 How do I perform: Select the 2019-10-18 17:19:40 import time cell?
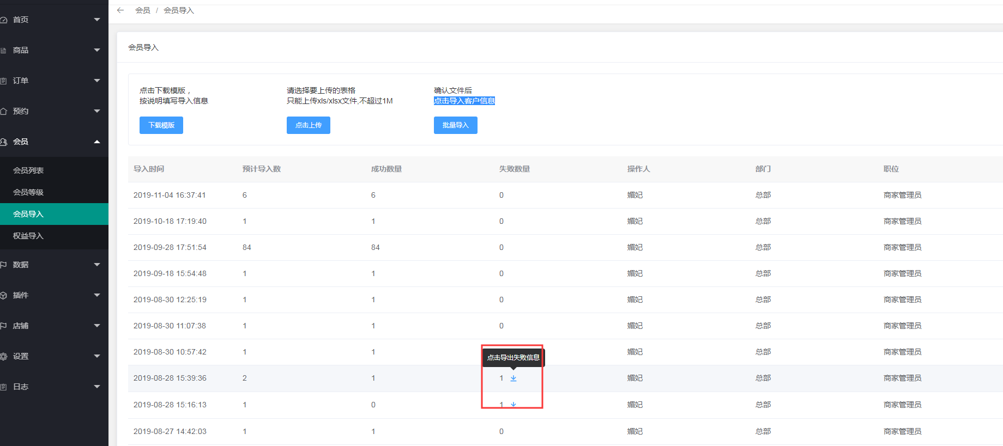170,221
